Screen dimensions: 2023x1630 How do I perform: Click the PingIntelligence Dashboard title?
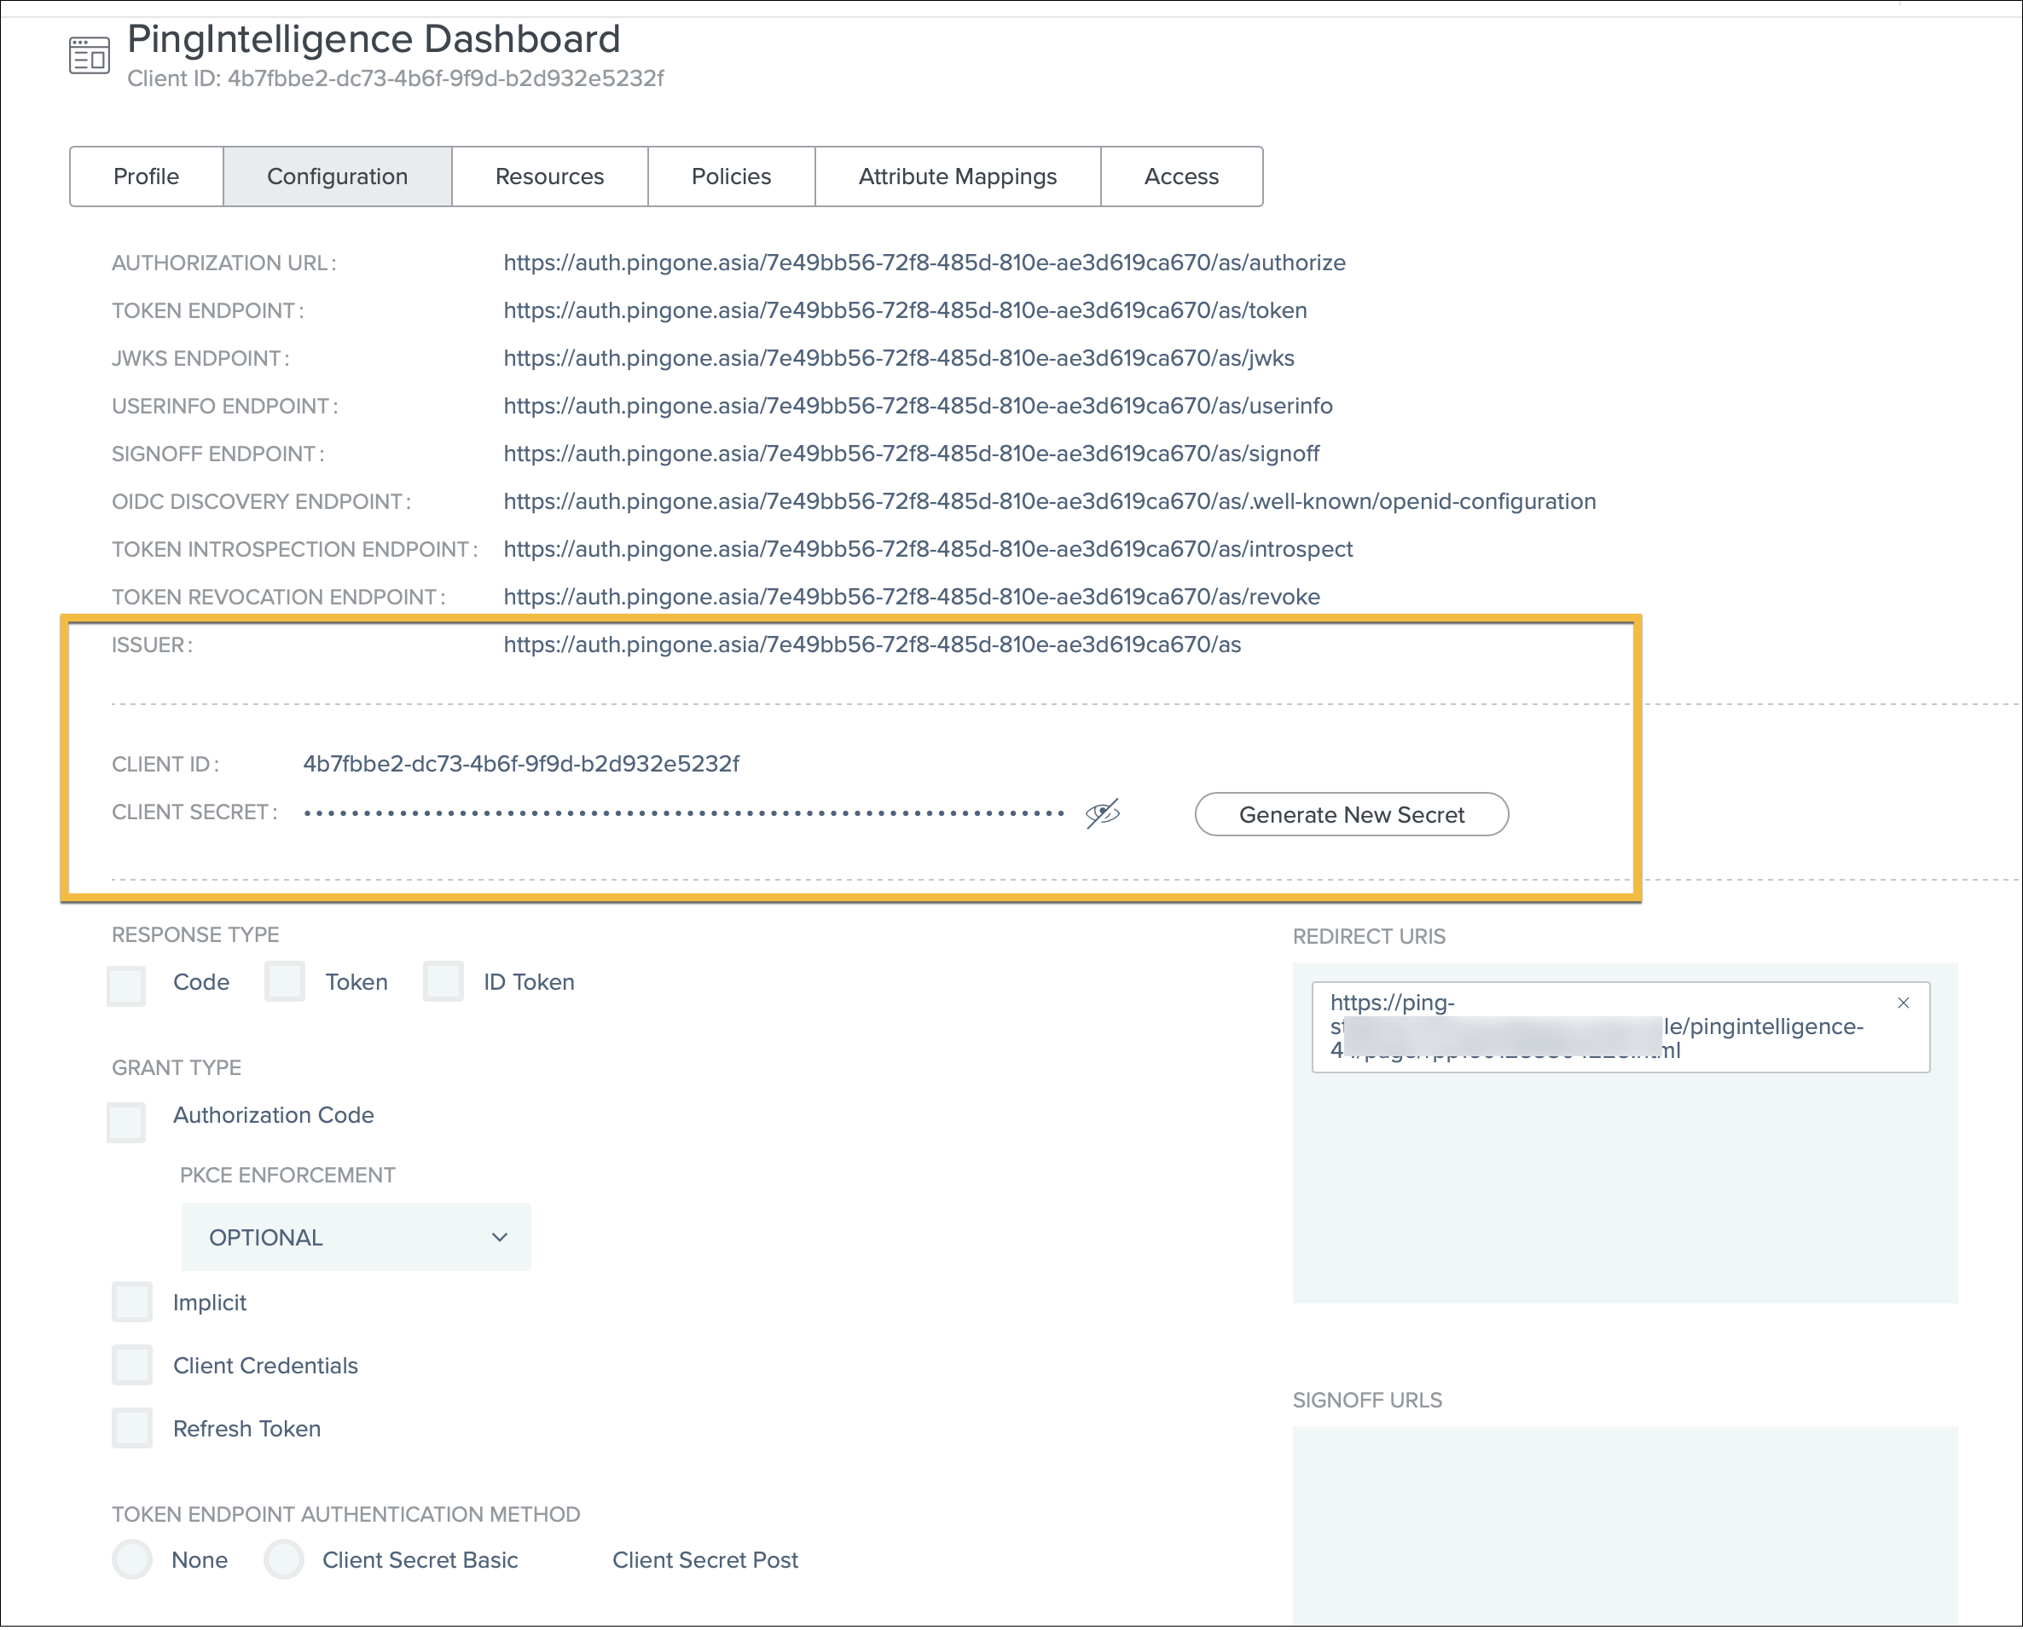coord(374,39)
